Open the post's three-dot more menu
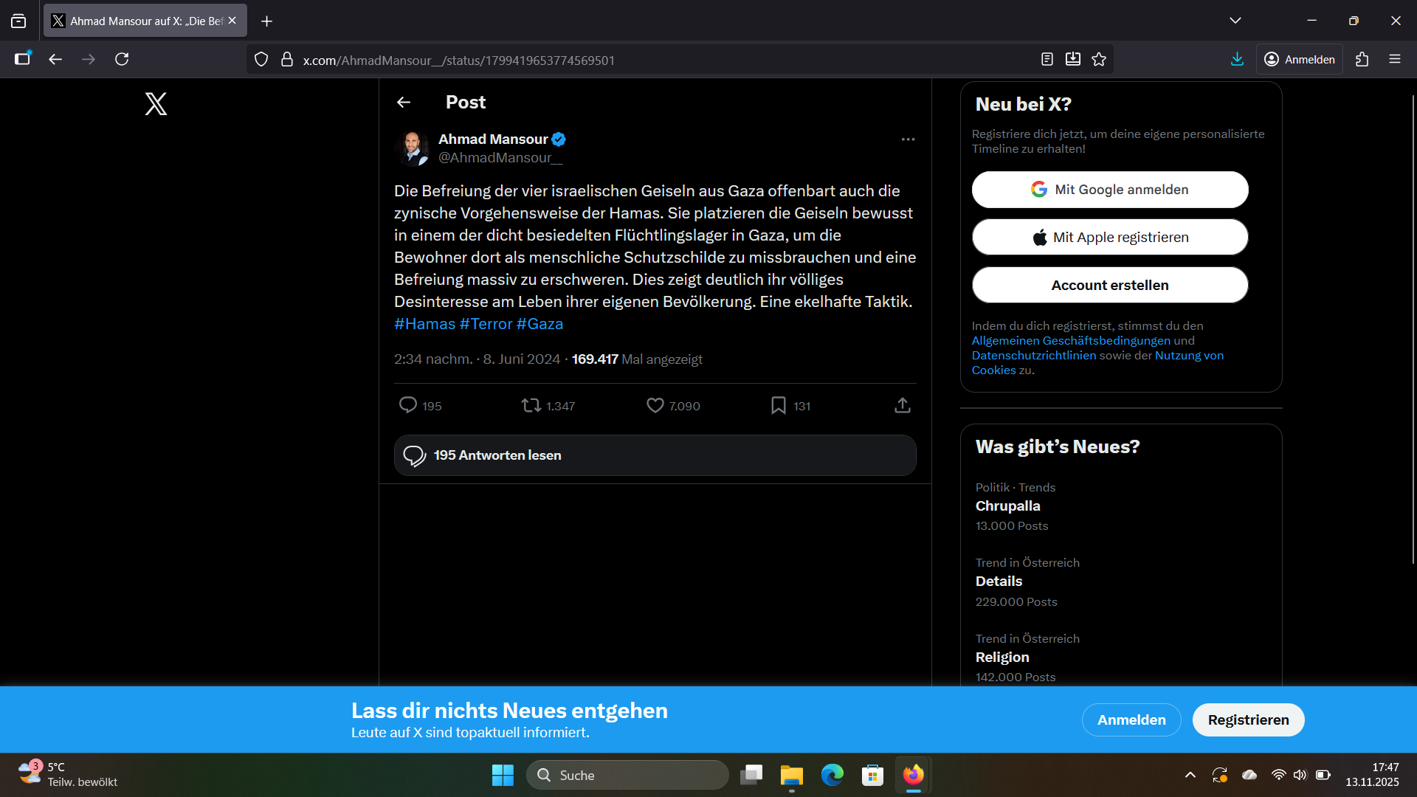 [x=908, y=139]
